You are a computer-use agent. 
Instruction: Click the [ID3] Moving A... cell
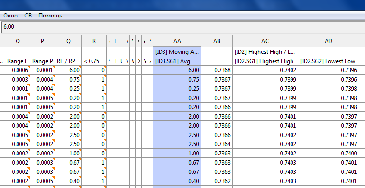coord(177,52)
